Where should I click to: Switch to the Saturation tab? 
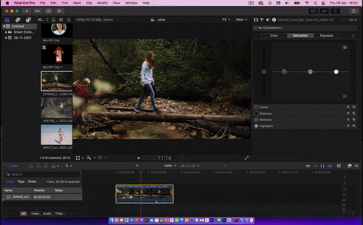[x=300, y=36]
